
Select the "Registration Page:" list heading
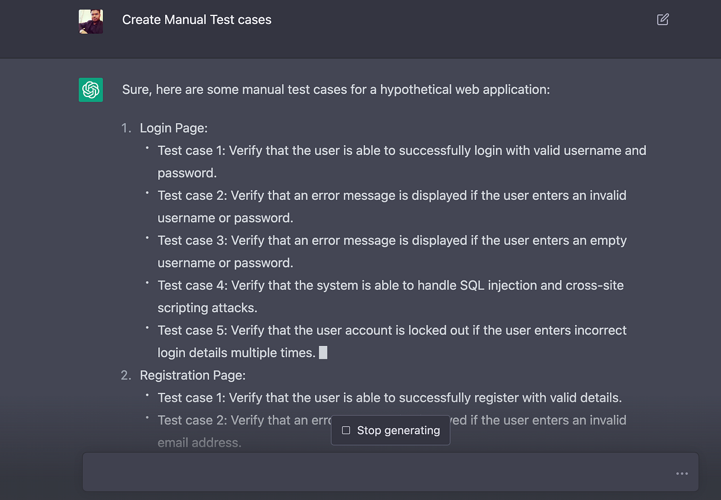[x=192, y=375]
